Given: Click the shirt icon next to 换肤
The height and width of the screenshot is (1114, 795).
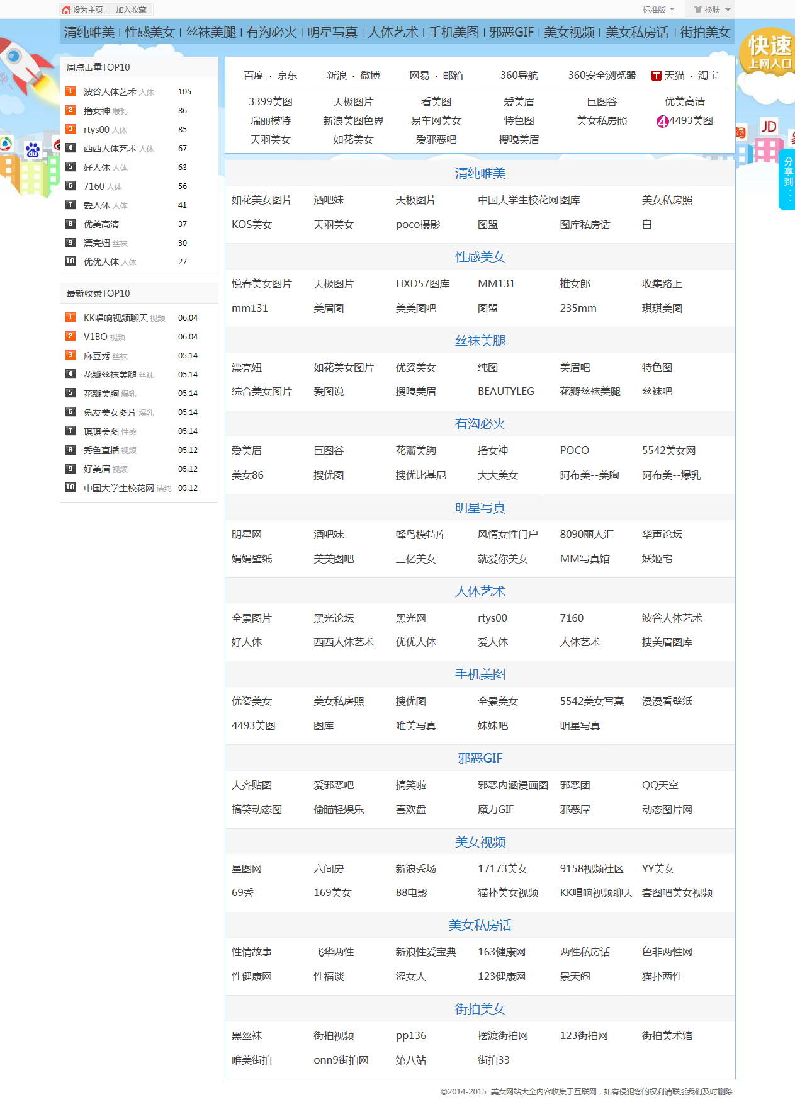Looking at the screenshot, I should coord(697,9).
